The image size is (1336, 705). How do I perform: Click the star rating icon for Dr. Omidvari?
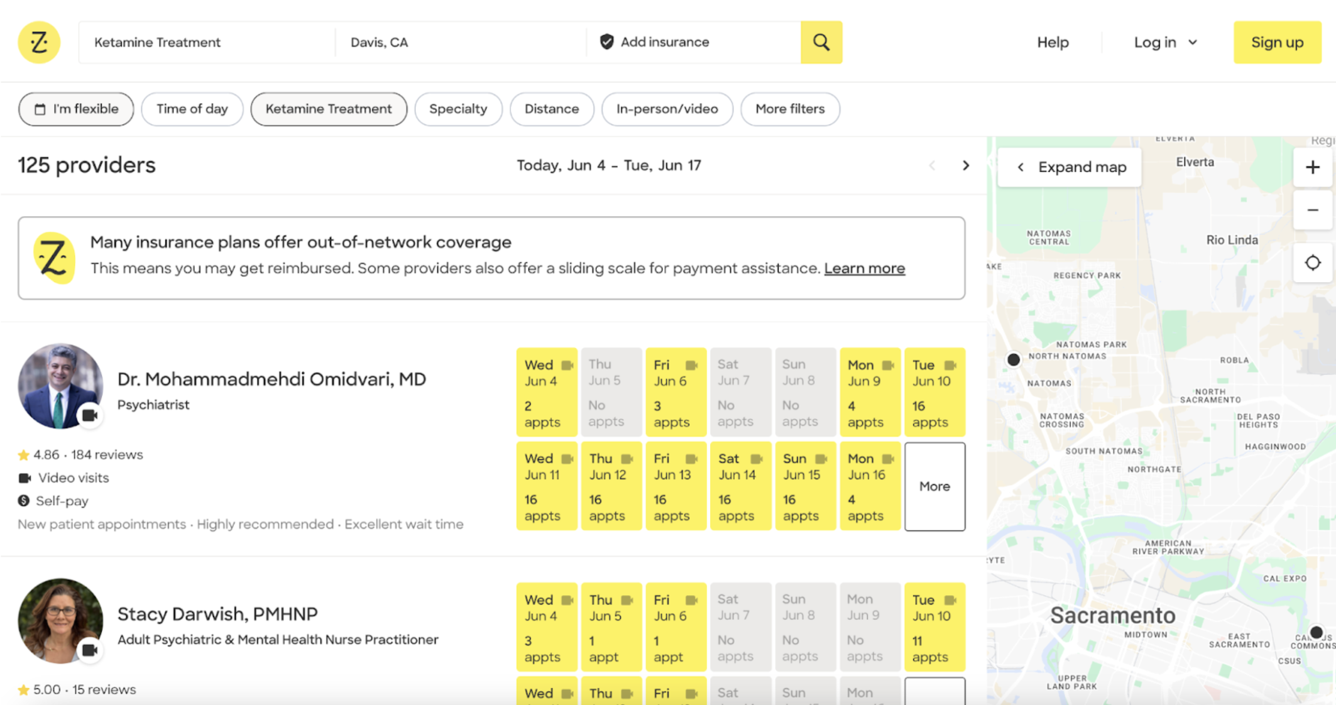pos(24,455)
